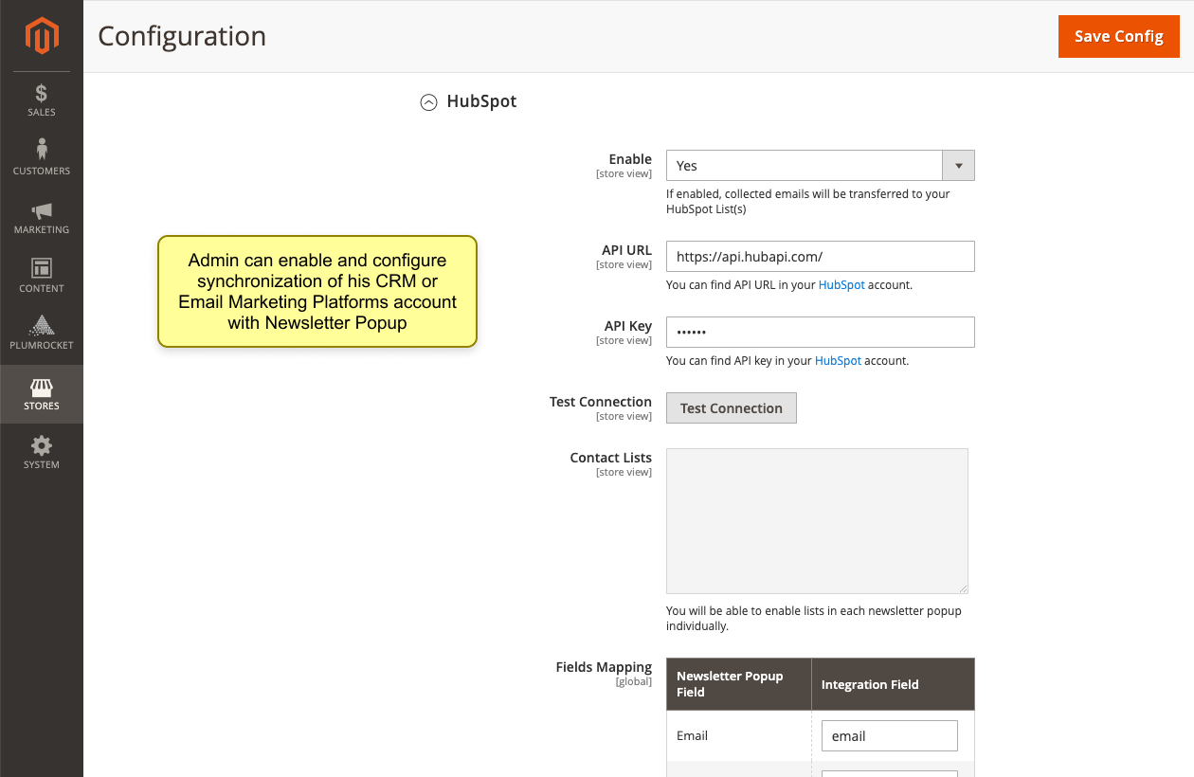Open the Plumrocket menu

[x=42, y=334]
